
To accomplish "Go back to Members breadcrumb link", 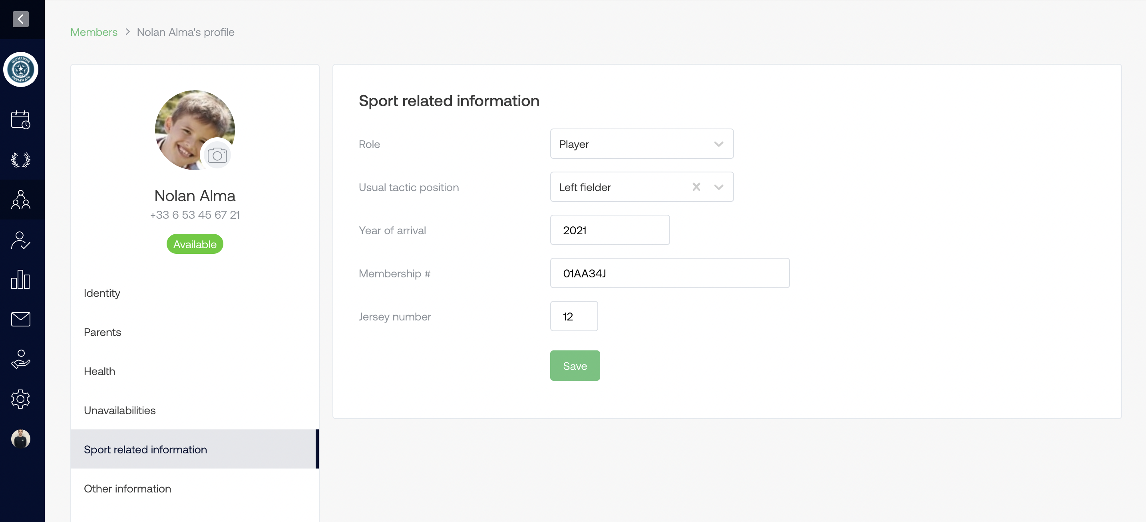I will coord(94,32).
